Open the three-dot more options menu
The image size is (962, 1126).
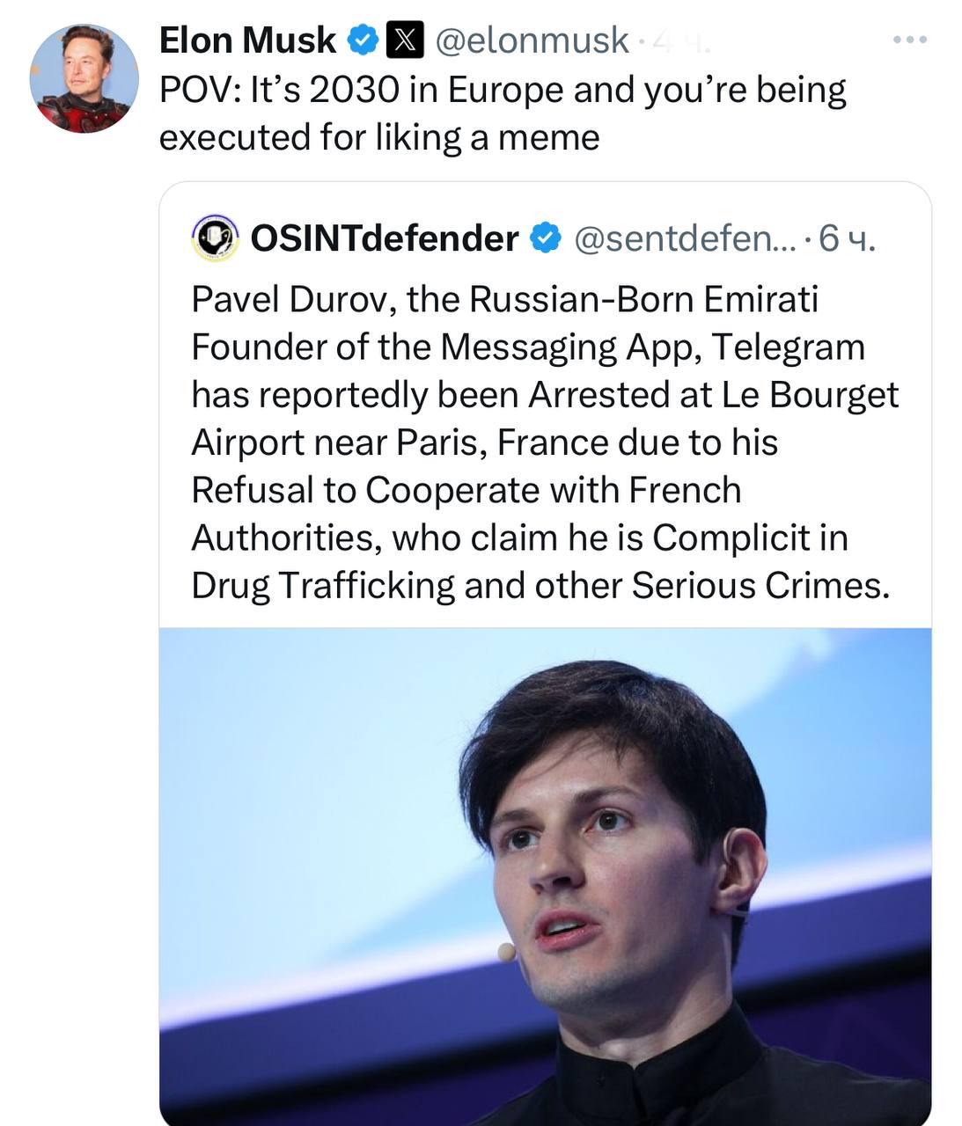(909, 40)
